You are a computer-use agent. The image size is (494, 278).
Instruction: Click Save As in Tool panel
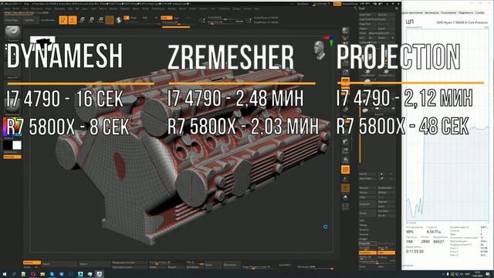(x=386, y=15)
